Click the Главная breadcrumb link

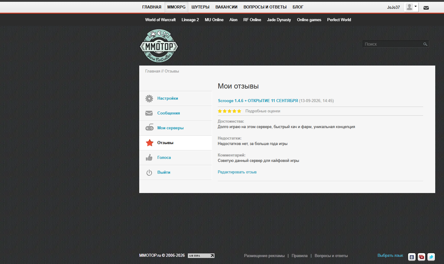(x=153, y=71)
